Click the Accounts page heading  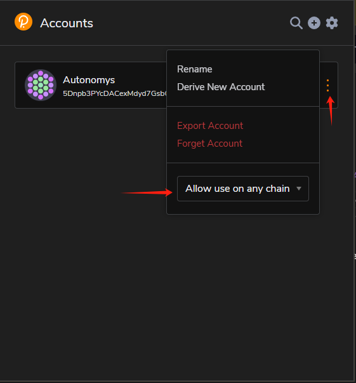click(67, 24)
